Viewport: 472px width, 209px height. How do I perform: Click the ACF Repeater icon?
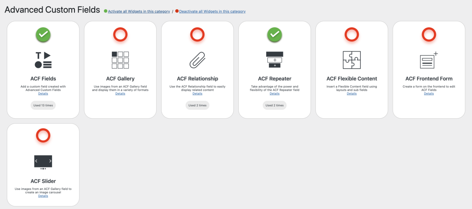coord(275,60)
